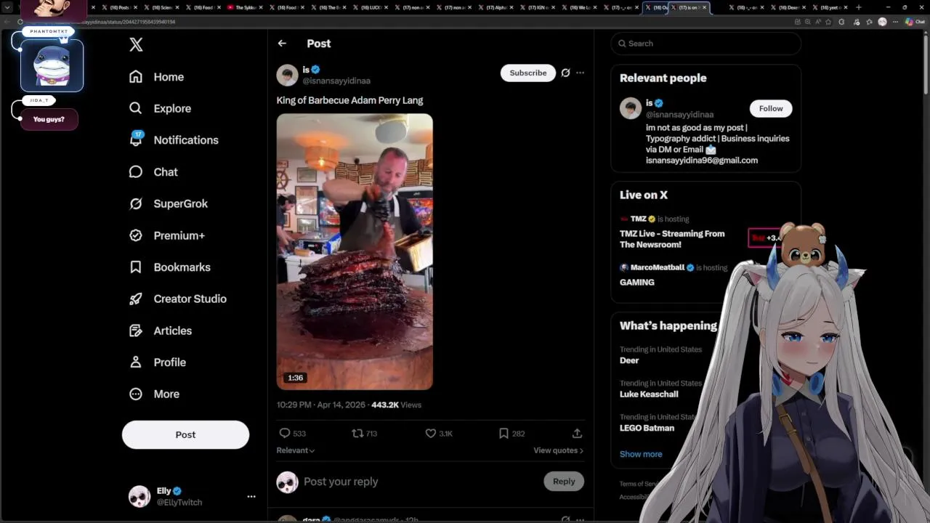Open TMZ Live - Streaming From The Newsroom
Image resolution: width=930 pixels, height=523 pixels.
(x=672, y=239)
